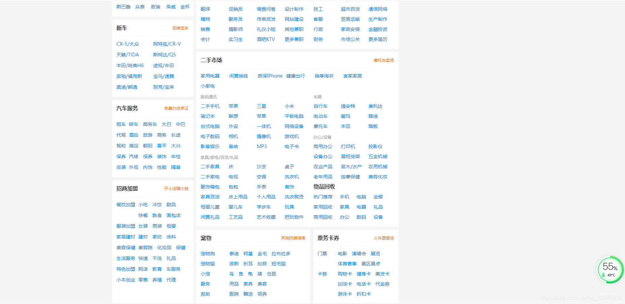Image resolution: width=625 pixels, height=304 pixels.
Task: Click the 拉布拉多 dog breed link
Action: point(281,254)
